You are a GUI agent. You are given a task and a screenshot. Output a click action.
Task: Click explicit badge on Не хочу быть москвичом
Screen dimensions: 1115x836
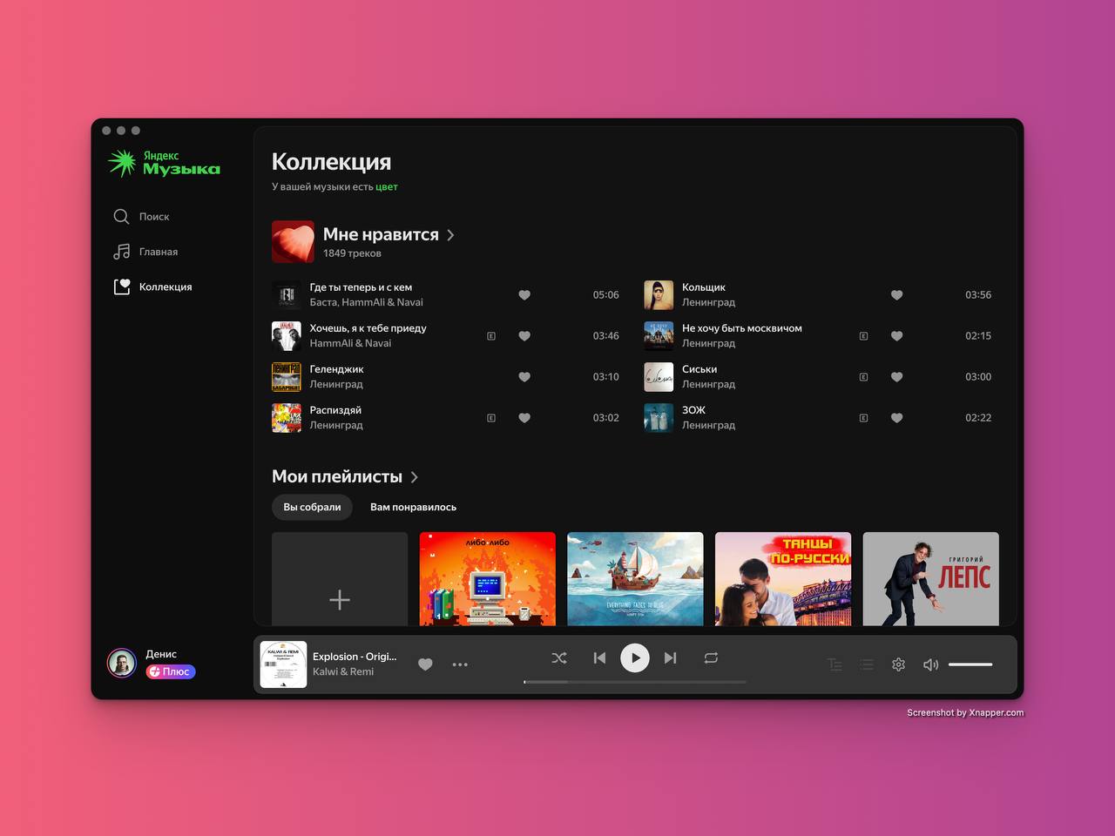click(x=863, y=336)
